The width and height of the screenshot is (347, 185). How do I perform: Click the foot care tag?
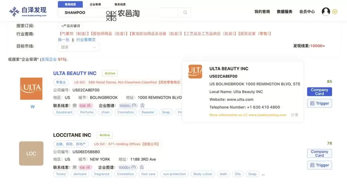pyautogui.click(x=148, y=174)
